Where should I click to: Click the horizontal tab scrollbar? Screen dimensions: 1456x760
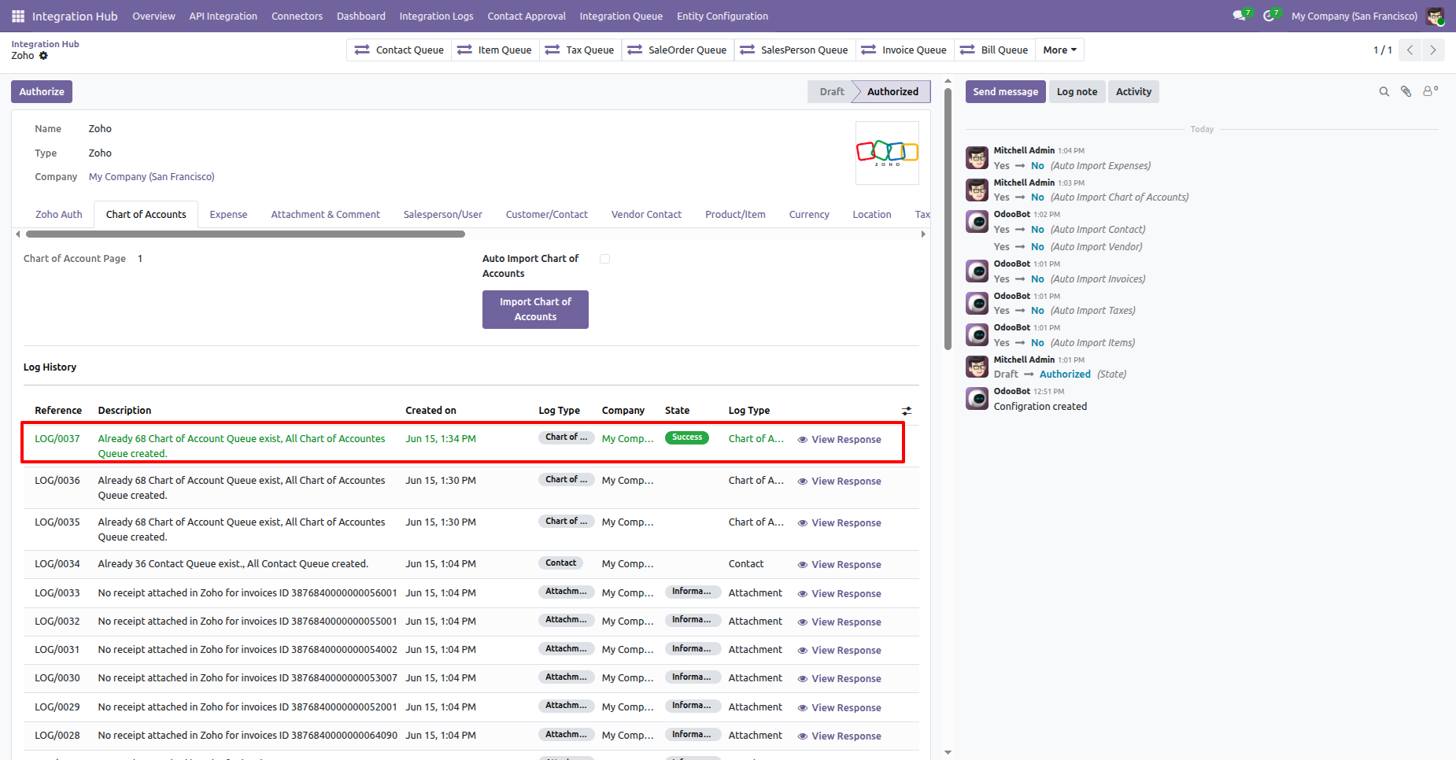[246, 234]
